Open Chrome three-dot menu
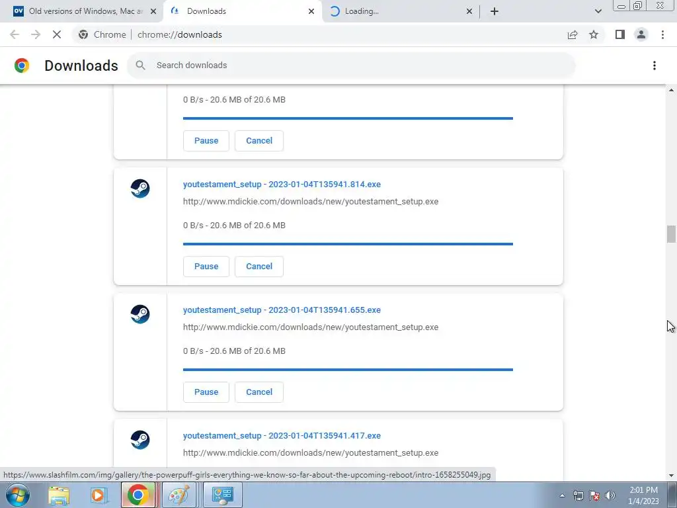The image size is (677, 508). [x=662, y=34]
